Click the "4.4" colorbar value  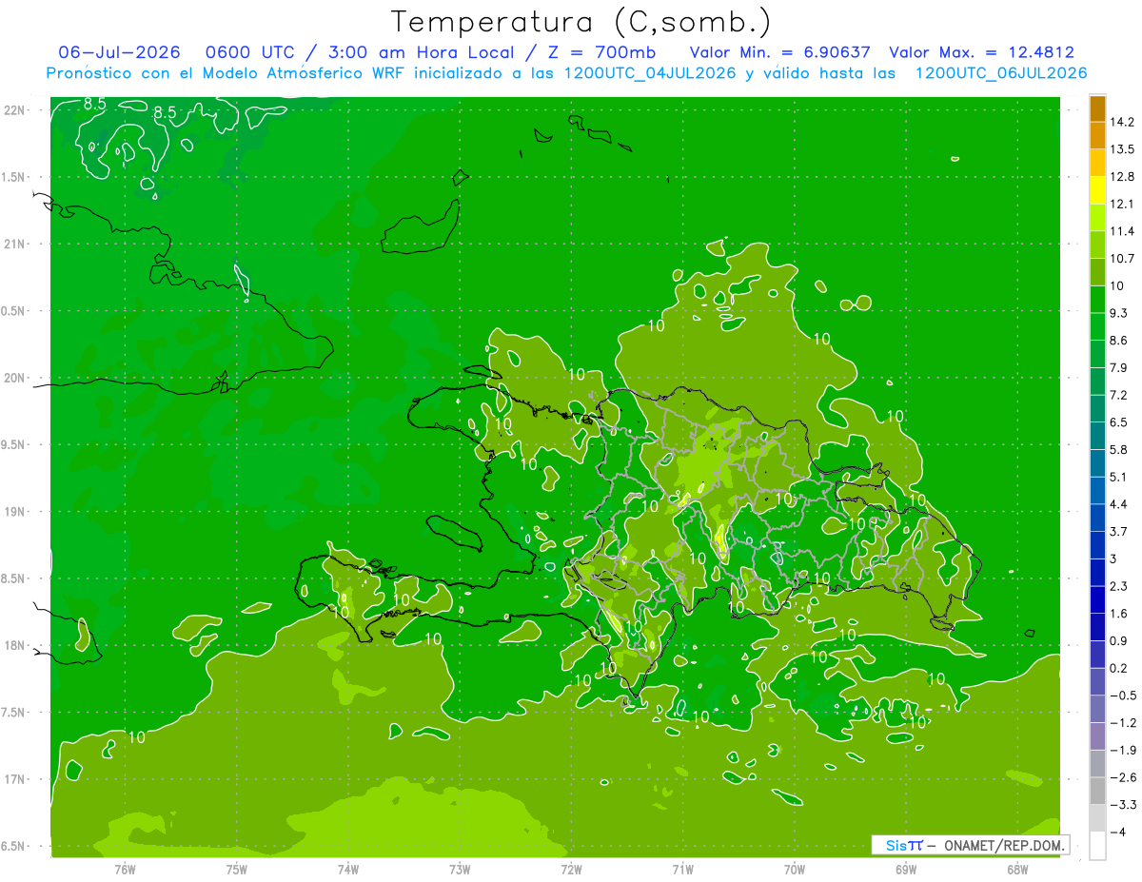tap(1119, 503)
